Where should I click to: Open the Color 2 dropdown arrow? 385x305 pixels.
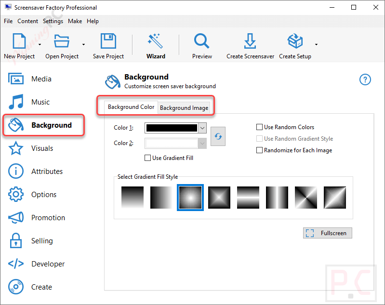pyautogui.click(x=202, y=144)
